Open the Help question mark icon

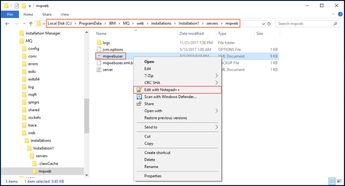[340, 14]
